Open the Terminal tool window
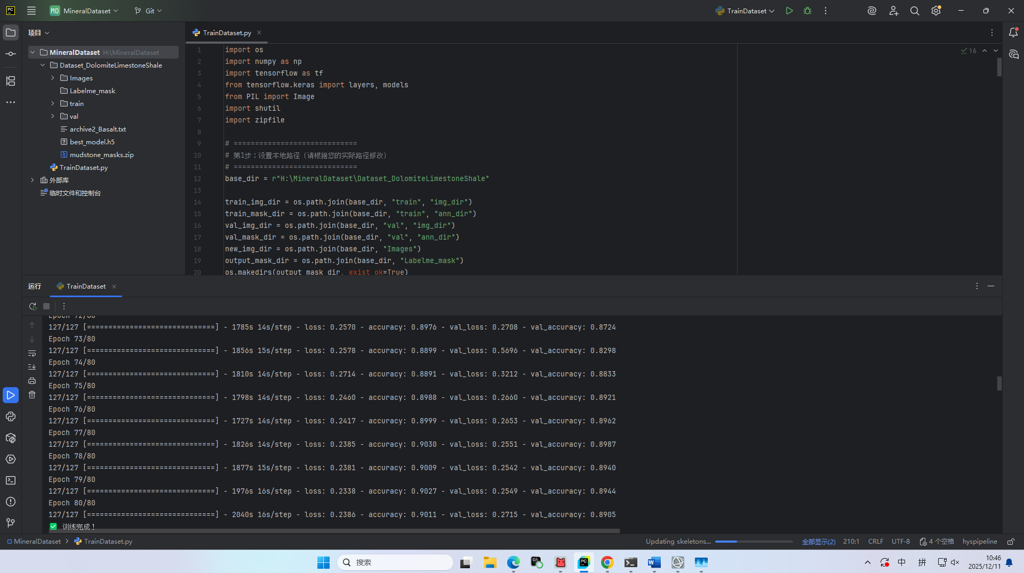This screenshot has width=1024, height=573. [x=11, y=480]
